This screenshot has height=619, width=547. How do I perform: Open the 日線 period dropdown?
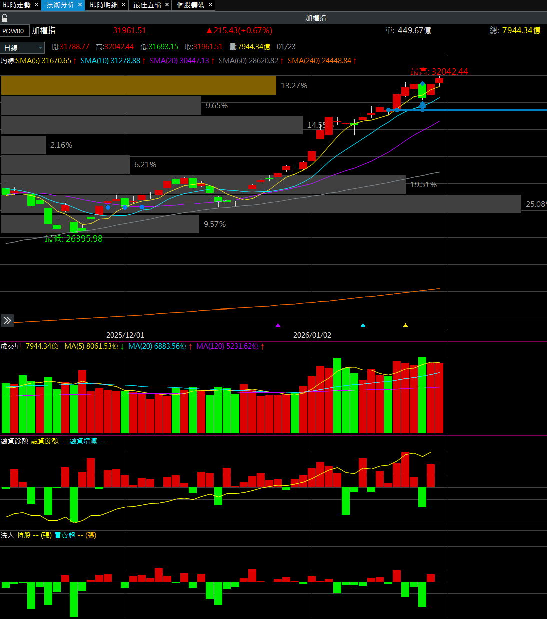(23, 48)
